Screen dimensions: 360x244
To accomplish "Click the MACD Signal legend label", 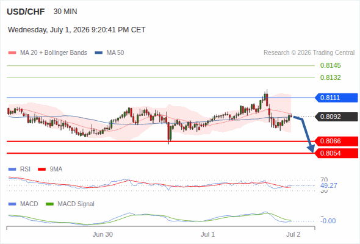I will [x=76, y=204].
